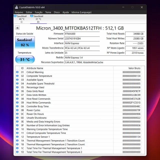
Task: Click the previous disk arrow button
Action: click(x=17, y=28)
